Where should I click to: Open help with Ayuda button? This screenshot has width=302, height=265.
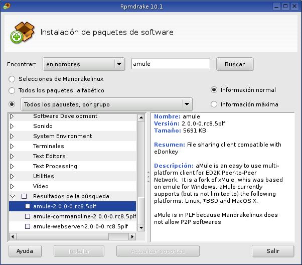(25, 251)
